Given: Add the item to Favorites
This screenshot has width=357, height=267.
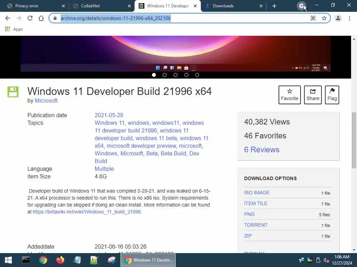Looking at the screenshot, I should tap(290, 95).
